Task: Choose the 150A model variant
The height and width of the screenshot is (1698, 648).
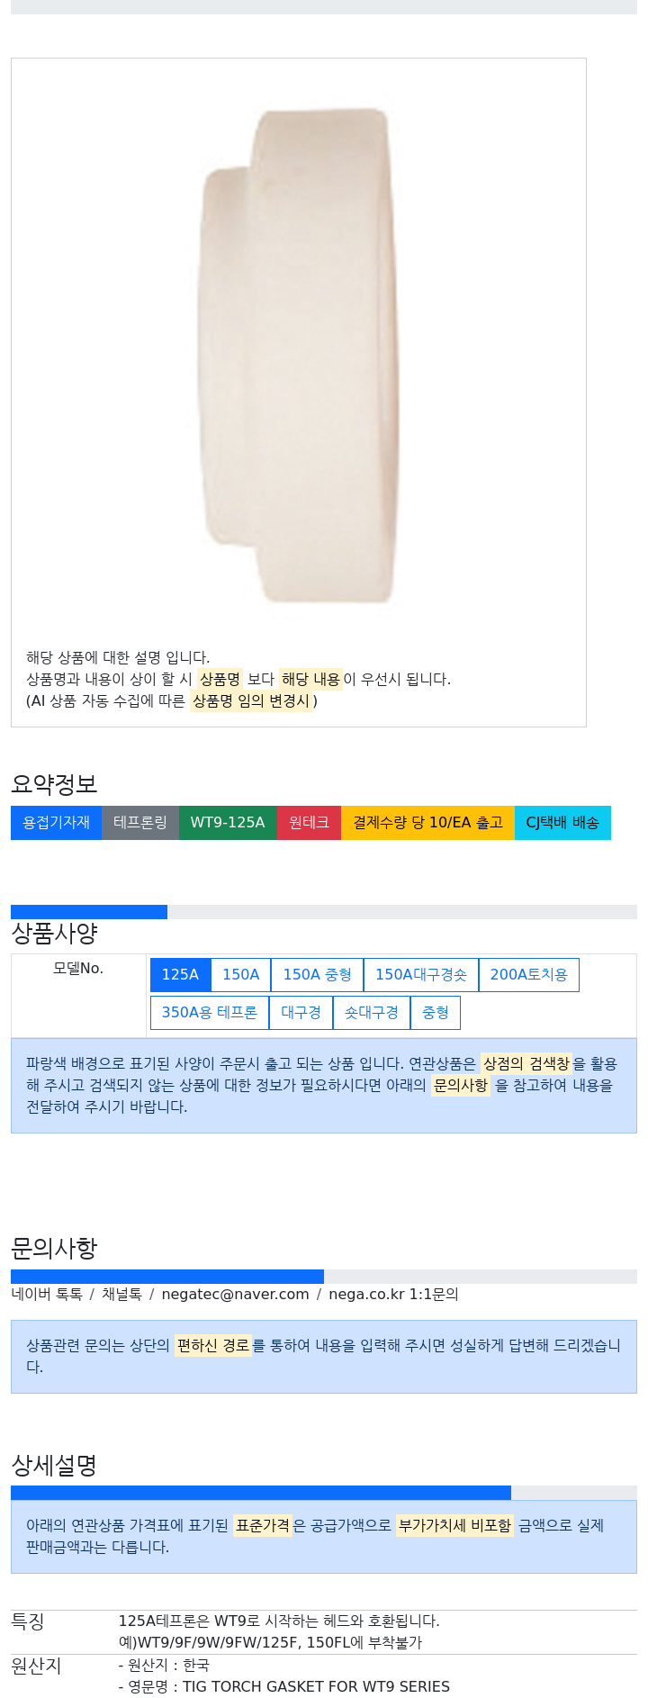Action: [x=240, y=974]
